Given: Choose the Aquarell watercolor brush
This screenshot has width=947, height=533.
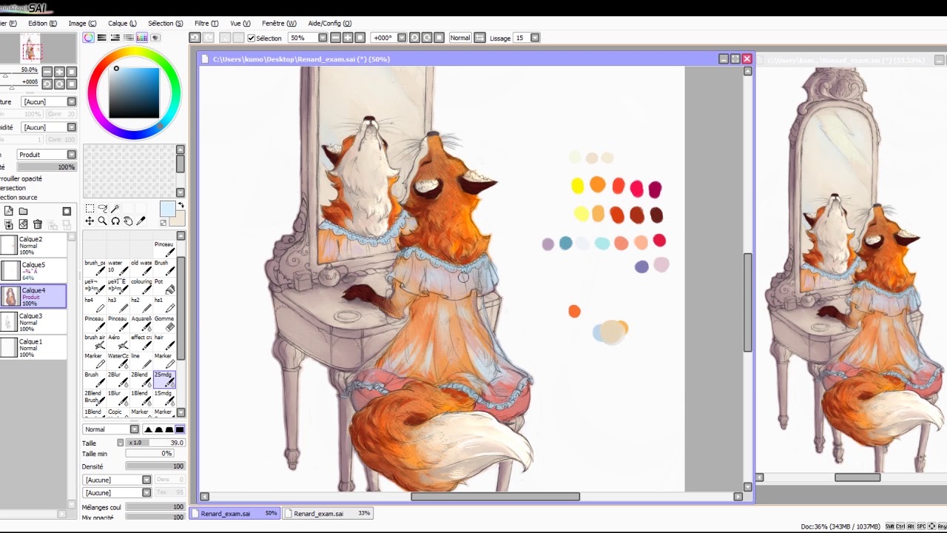Looking at the screenshot, I should (141, 324).
